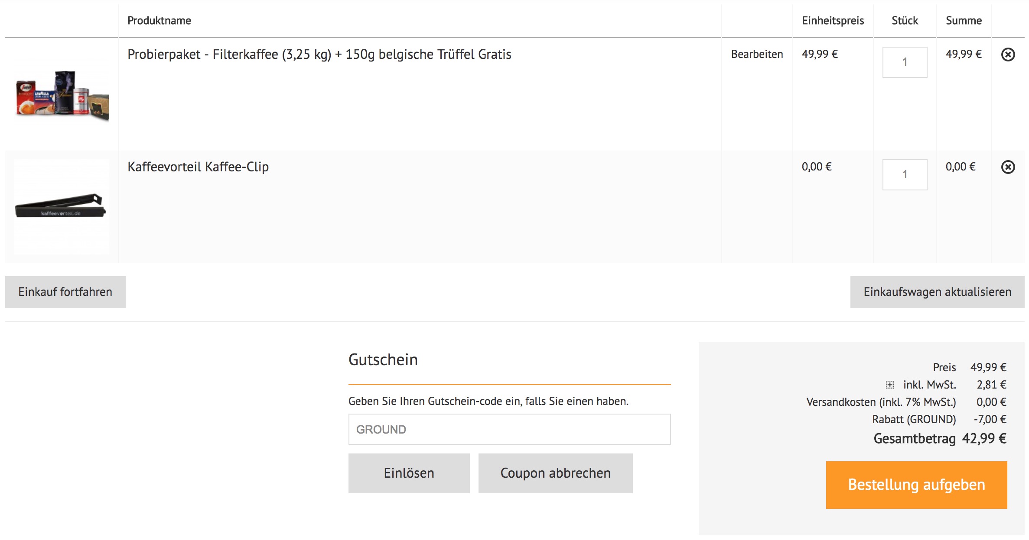
Task: Redeem the coupon with the Einlösen button
Action: (409, 473)
